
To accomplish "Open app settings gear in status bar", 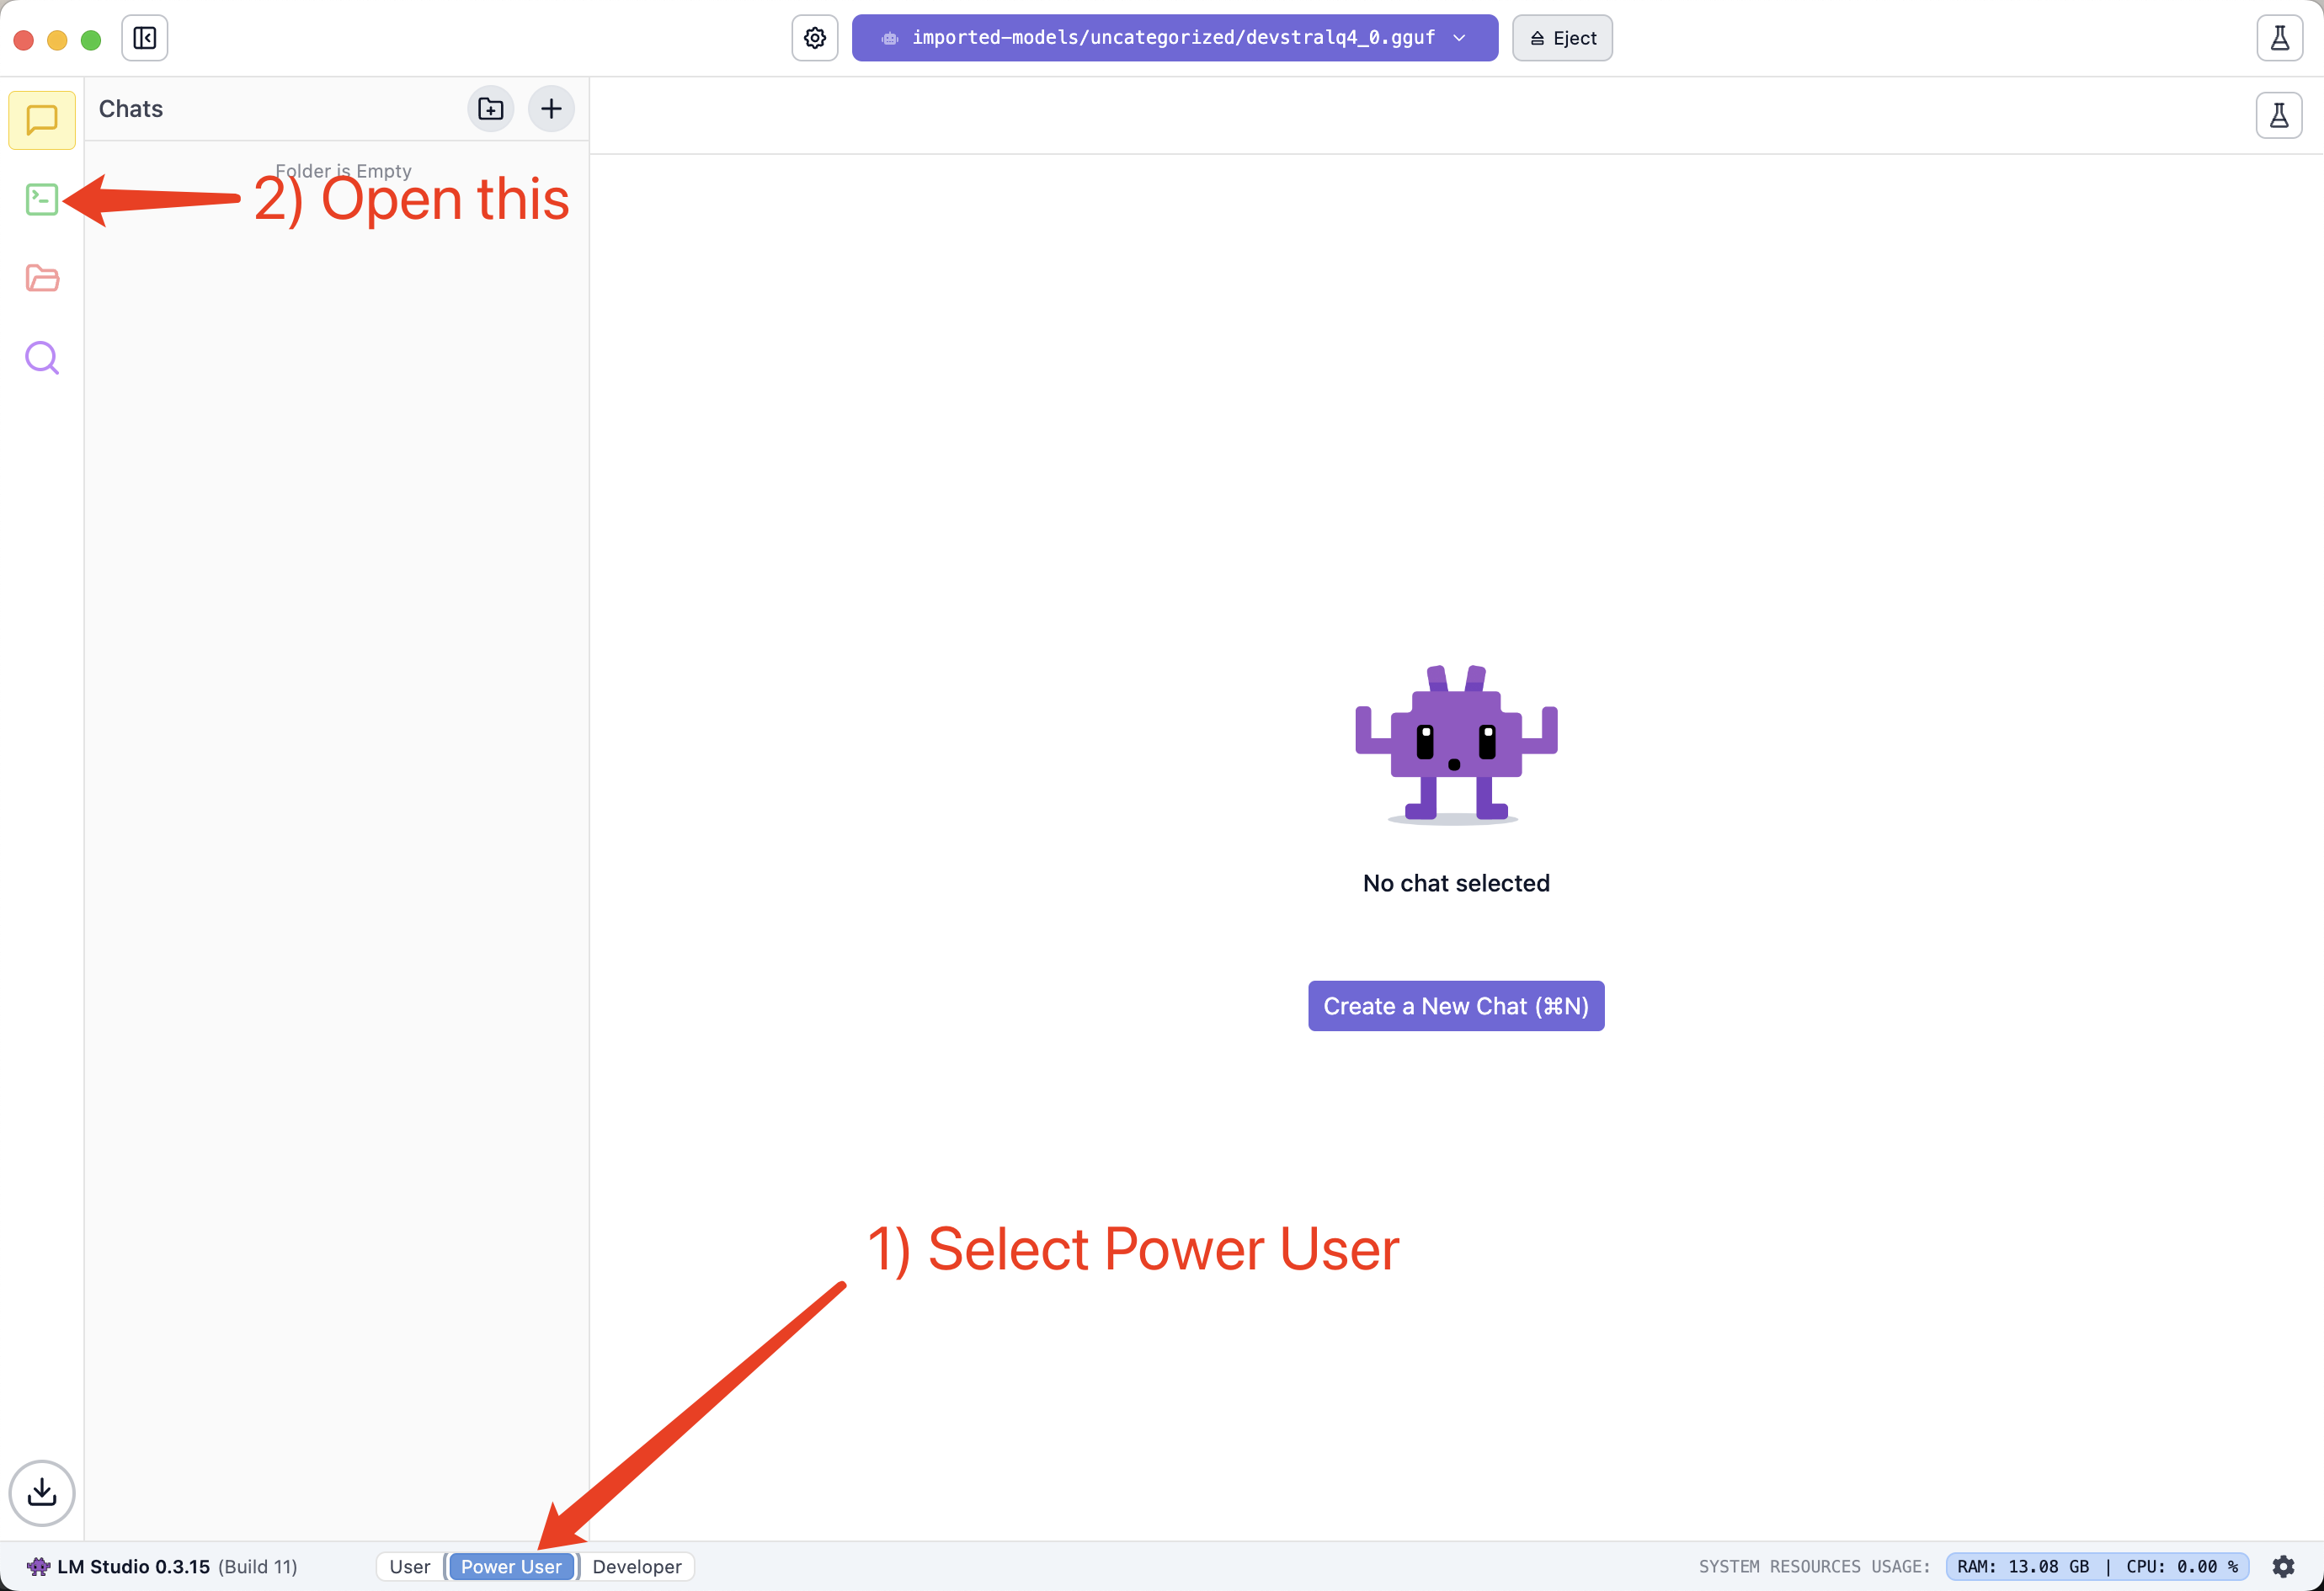I will (x=2283, y=1566).
